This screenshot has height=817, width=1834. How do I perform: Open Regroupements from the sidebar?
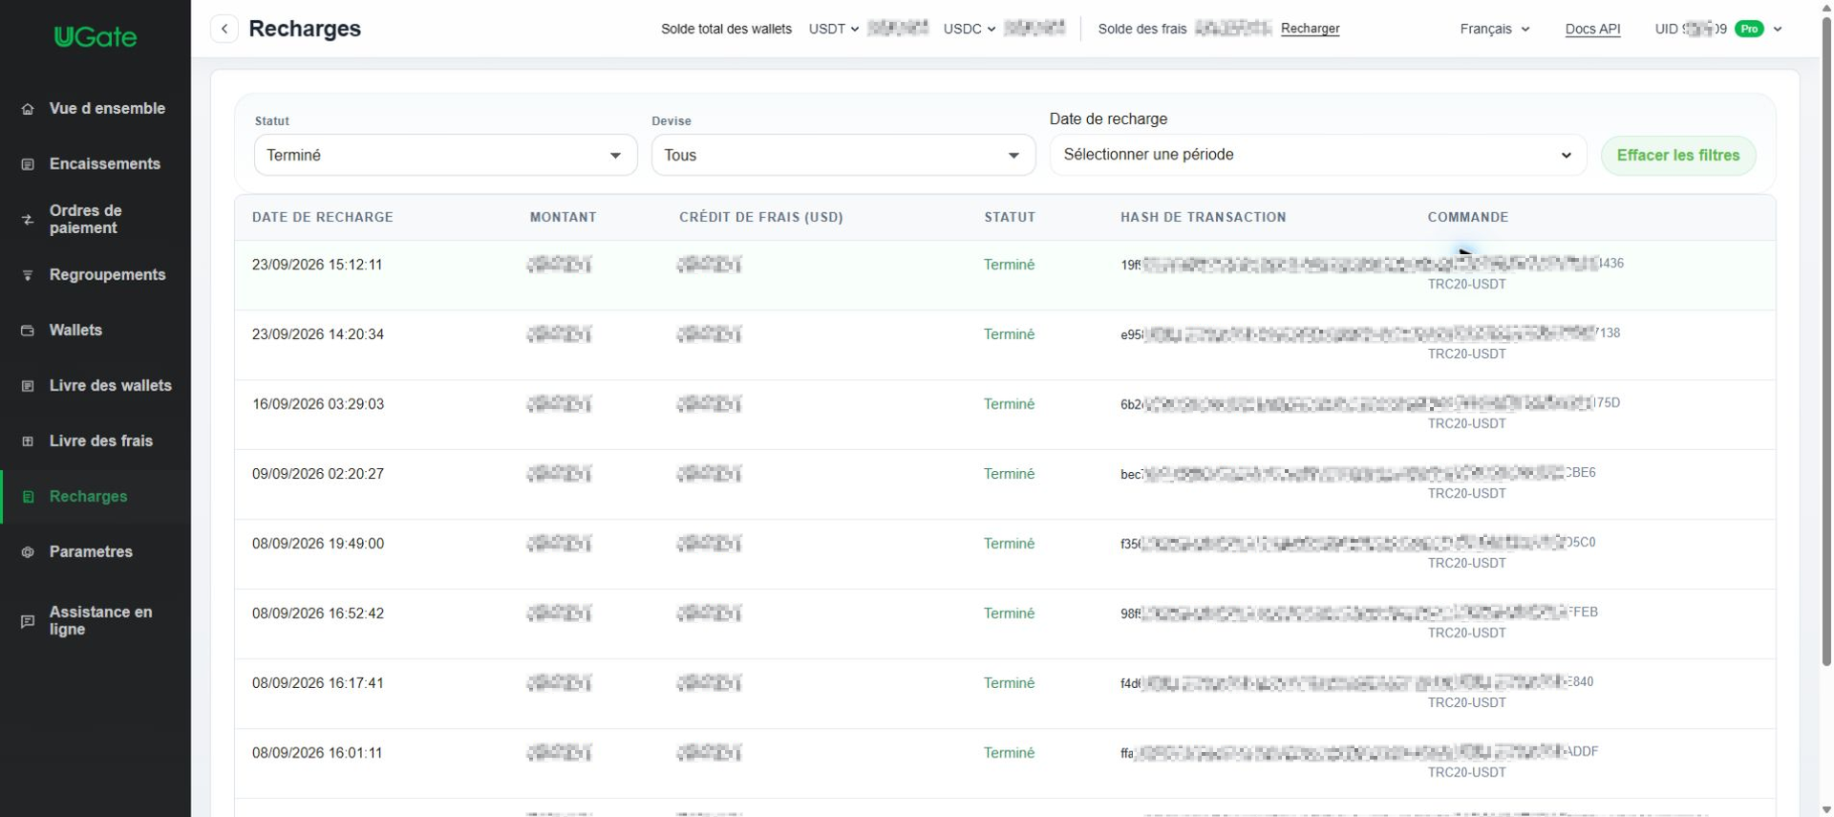[96, 275]
